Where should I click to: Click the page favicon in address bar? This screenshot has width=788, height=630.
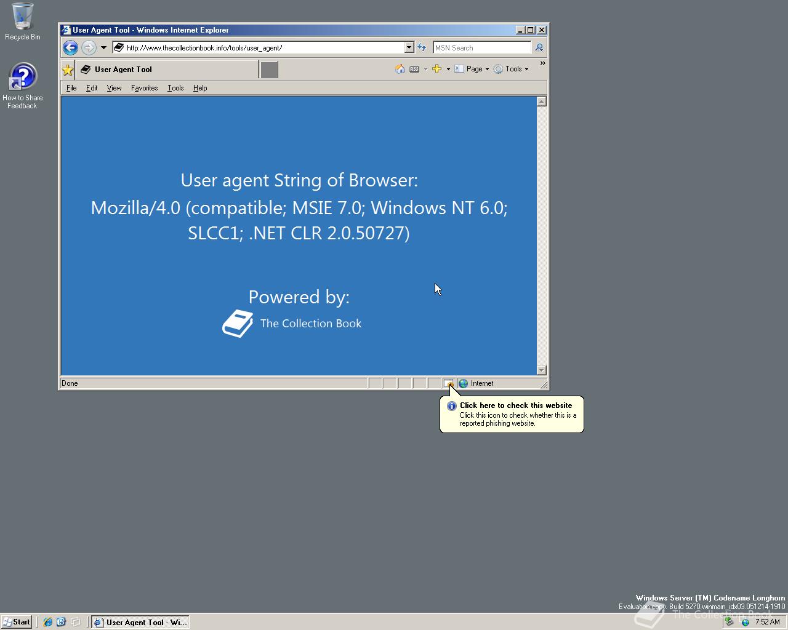coord(119,47)
